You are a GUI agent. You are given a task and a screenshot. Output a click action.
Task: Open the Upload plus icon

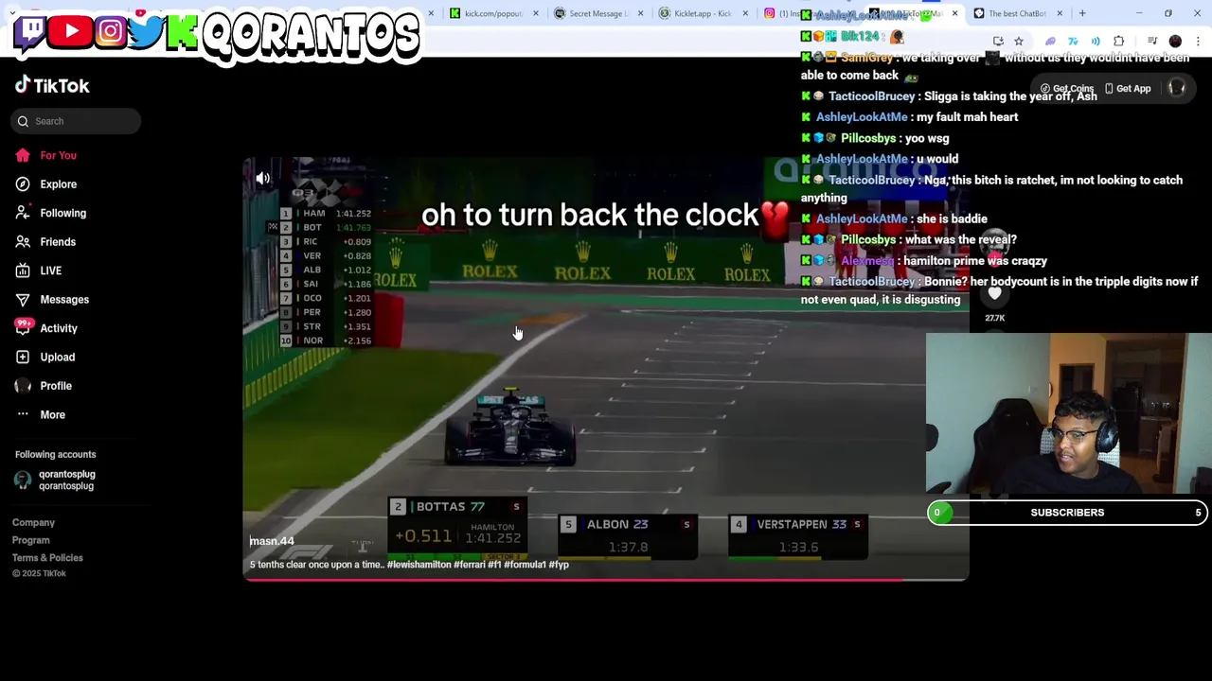[x=23, y=358]
